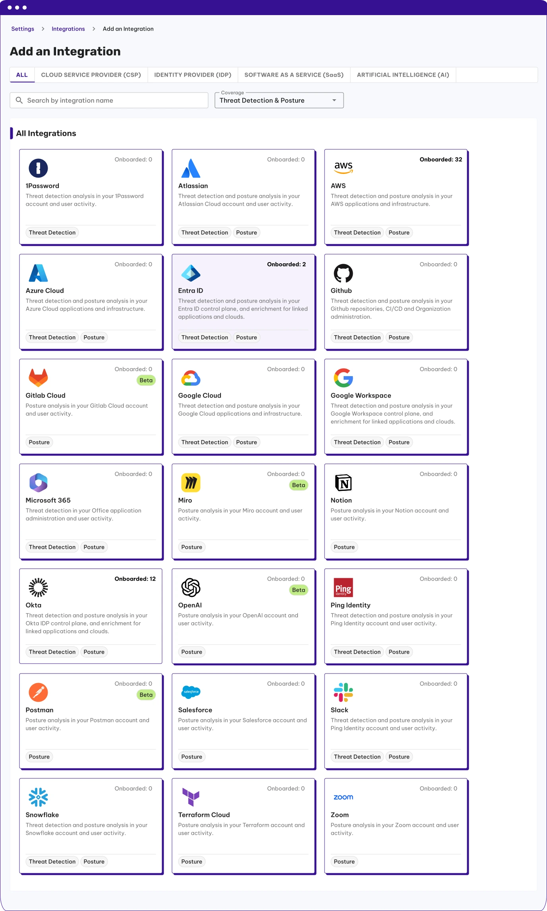547x911 pixels.
Task: Open the Cloud Service Provider (CSP) tab
Action: 91,75
